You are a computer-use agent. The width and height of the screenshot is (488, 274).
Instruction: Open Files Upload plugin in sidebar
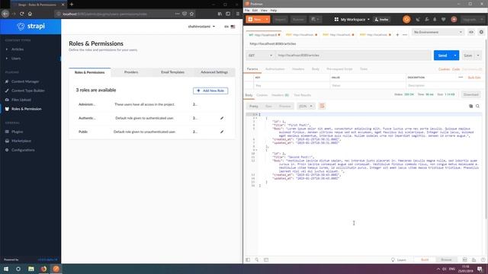click(x=21, y=100)
